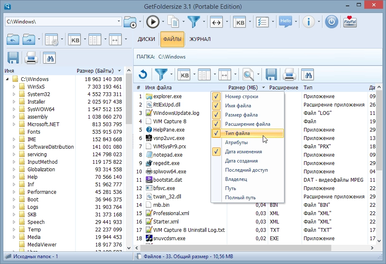The height and width of the screenshot is (264, 386).
Task: Open the C:\Windows\ path dropdown
Action: [x=119, y=21]
